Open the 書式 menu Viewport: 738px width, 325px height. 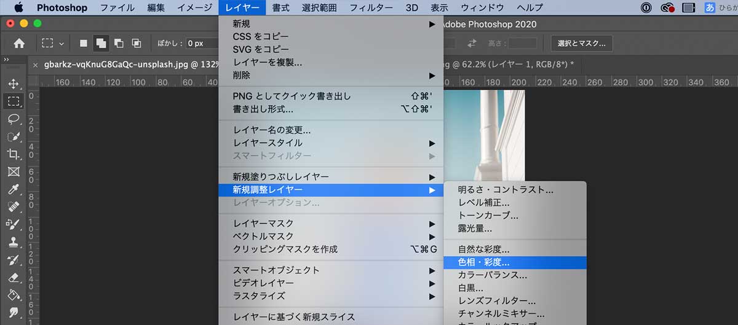(x=281, y=8)
